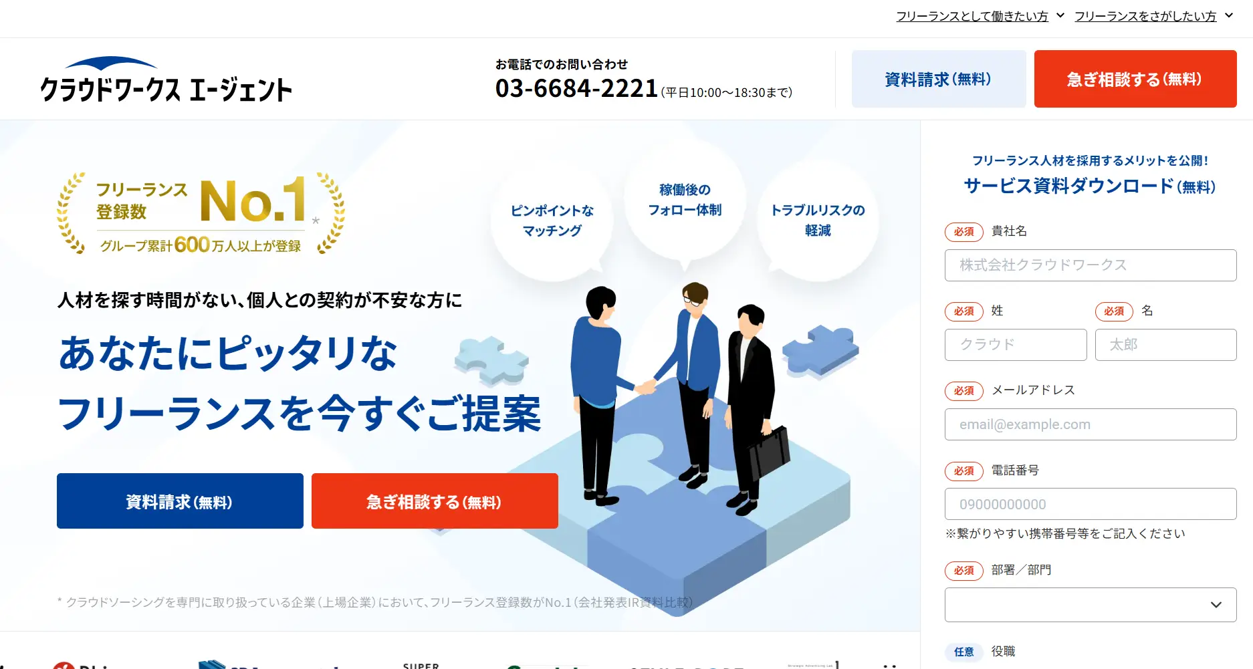
Task: Click blue 資料請求(無料) hero button
Action: coord(180,501)
